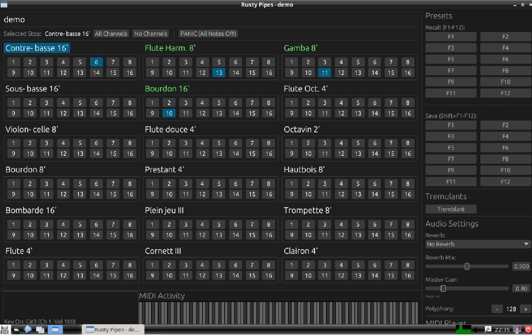Save registration to preset F11
This screenshot has height=335, width=532.
click(451, 182)
